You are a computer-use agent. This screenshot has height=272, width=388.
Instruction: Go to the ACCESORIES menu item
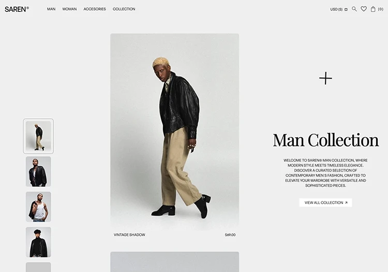pyautogui.click(x=95, y=9)
